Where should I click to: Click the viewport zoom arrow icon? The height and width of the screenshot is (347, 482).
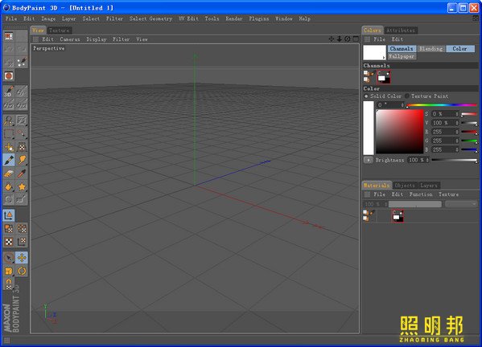coord(339,39)
